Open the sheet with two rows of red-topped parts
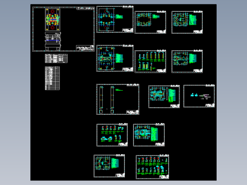The image size is (247, 185). (x=152, y=167)
